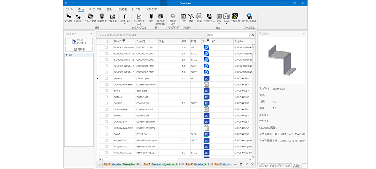The height and width of the screenshot is (169, 376).
Task: Click the 印刷 (print) icon
Action: [x=199, y=16]
